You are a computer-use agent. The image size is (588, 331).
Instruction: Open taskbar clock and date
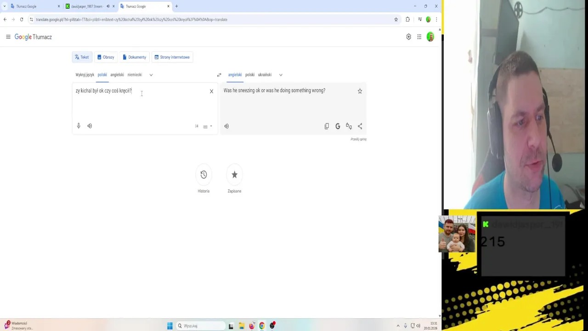[x=431, y=326]
